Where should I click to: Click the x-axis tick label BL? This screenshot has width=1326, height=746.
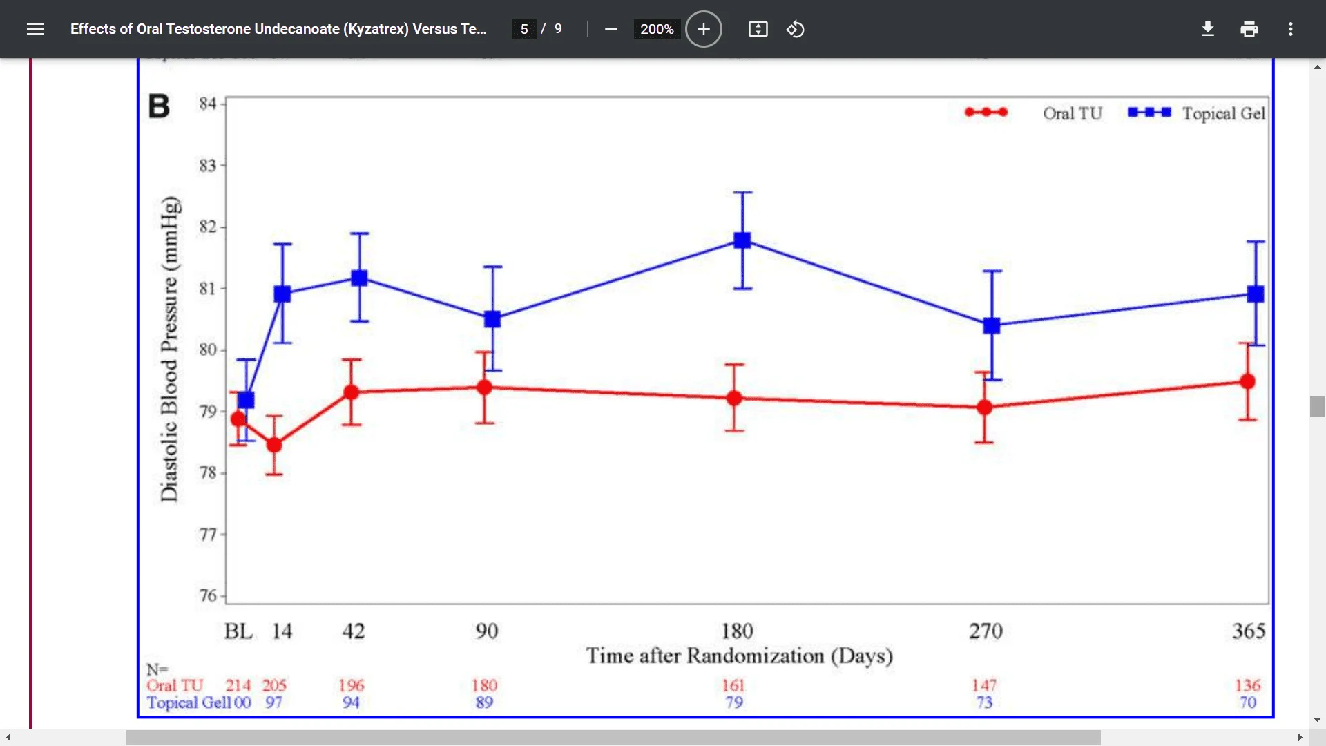[238, 631]
